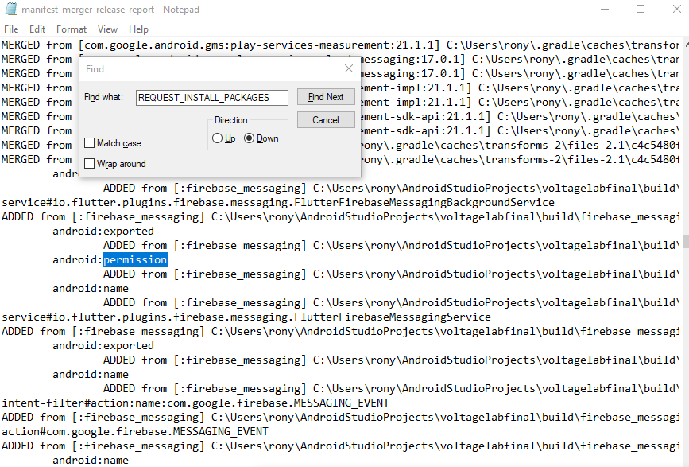Open the File menu

pyautogui.click(x=11, y=29)
